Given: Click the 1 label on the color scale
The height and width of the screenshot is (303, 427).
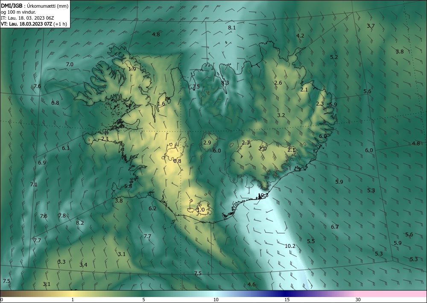Looking at the screenshot, I should pos(73,300).
